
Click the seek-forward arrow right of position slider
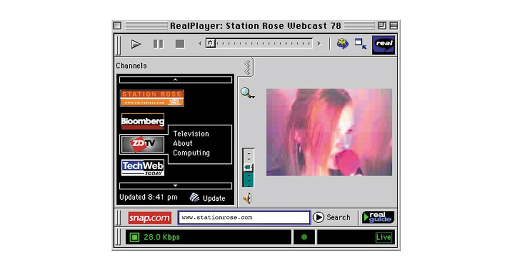point(320,43)
